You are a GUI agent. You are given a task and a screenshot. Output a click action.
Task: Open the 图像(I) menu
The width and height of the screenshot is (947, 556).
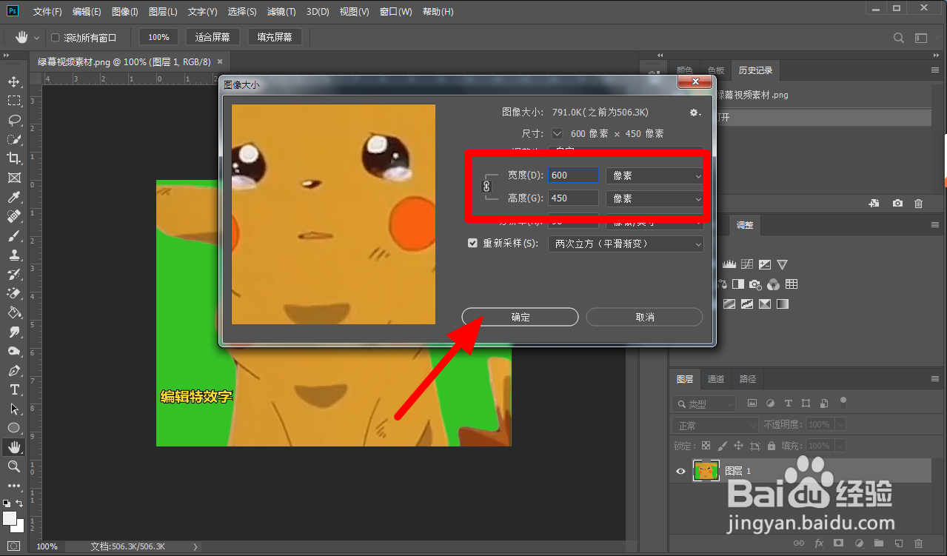point(125,12)
